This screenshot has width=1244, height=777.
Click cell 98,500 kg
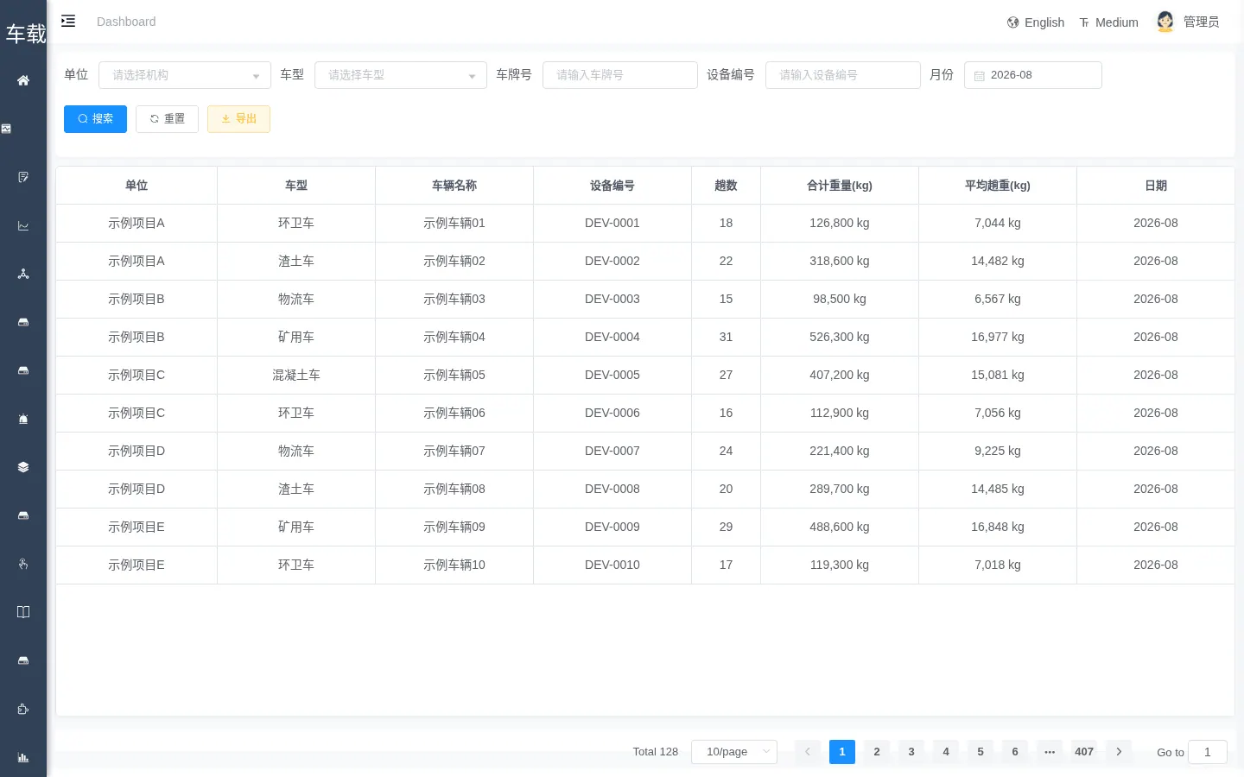[840, 299]
